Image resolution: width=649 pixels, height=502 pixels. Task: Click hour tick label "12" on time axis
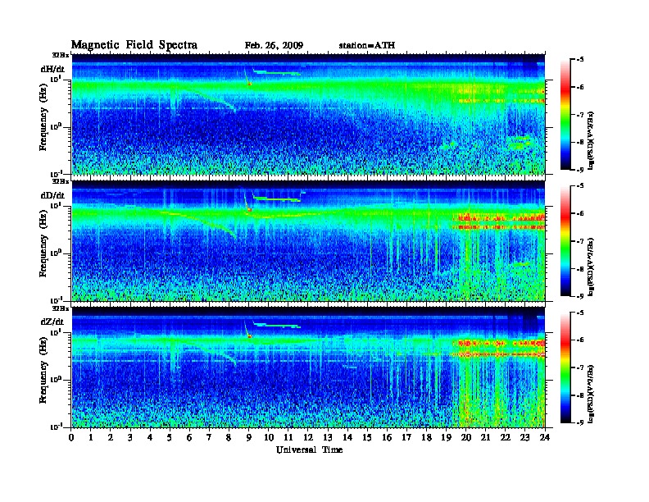(308, 437)
